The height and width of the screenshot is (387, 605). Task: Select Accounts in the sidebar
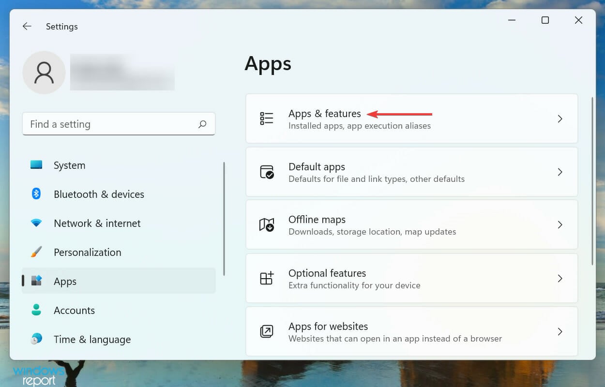coord(74,310)
